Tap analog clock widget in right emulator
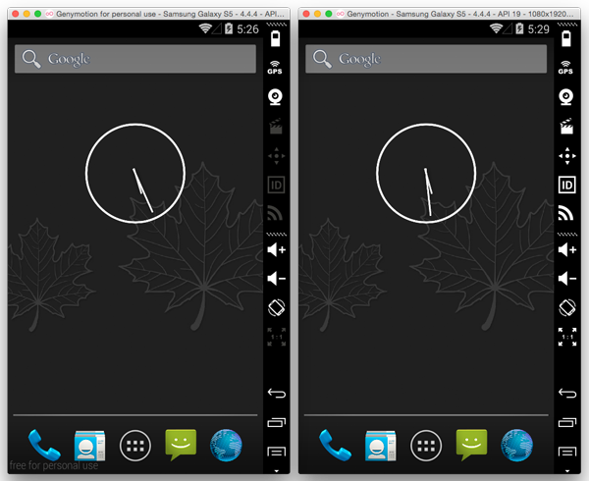Screen dimensions: 589x481 click(426, 173)
